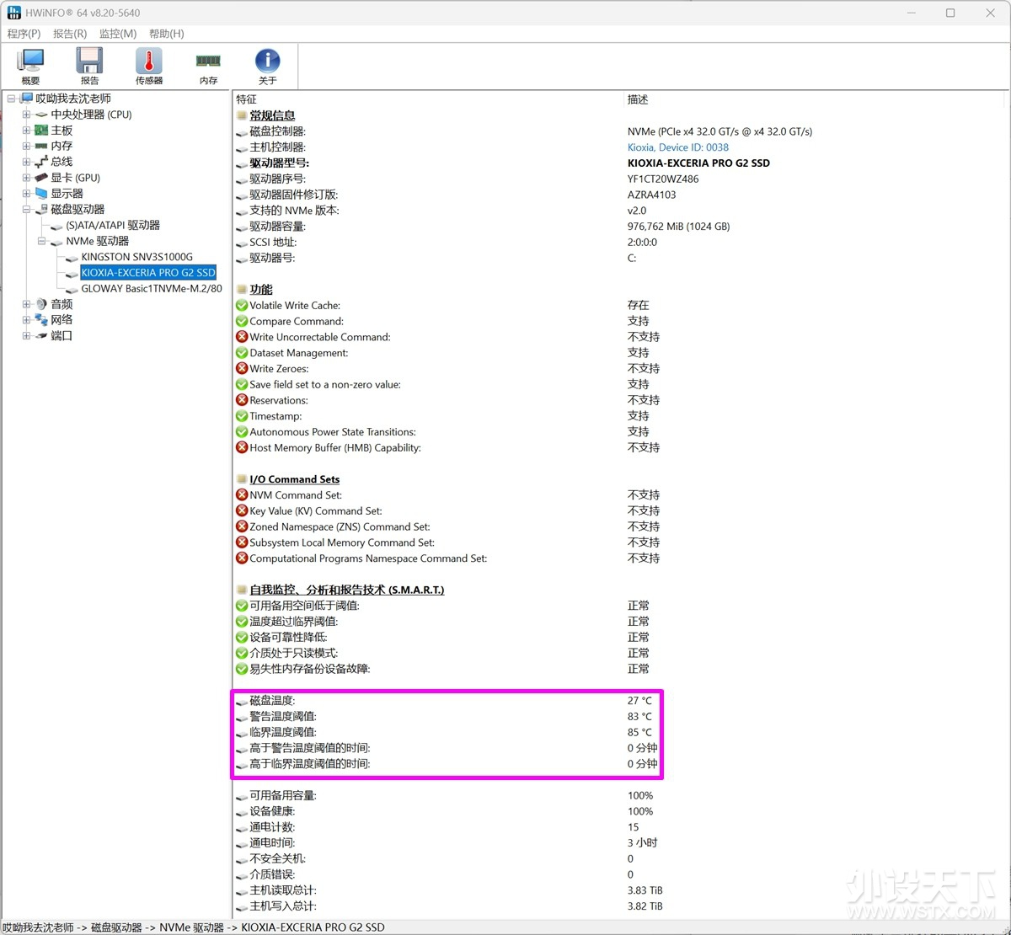This screenshot has height=935, width=1011.
Task: Click the speaker icon beside 音频
Action: [x=40, y=303]
